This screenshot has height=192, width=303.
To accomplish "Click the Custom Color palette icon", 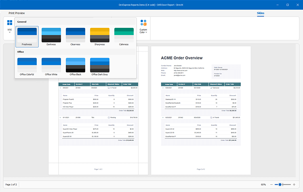I will 143,23.
